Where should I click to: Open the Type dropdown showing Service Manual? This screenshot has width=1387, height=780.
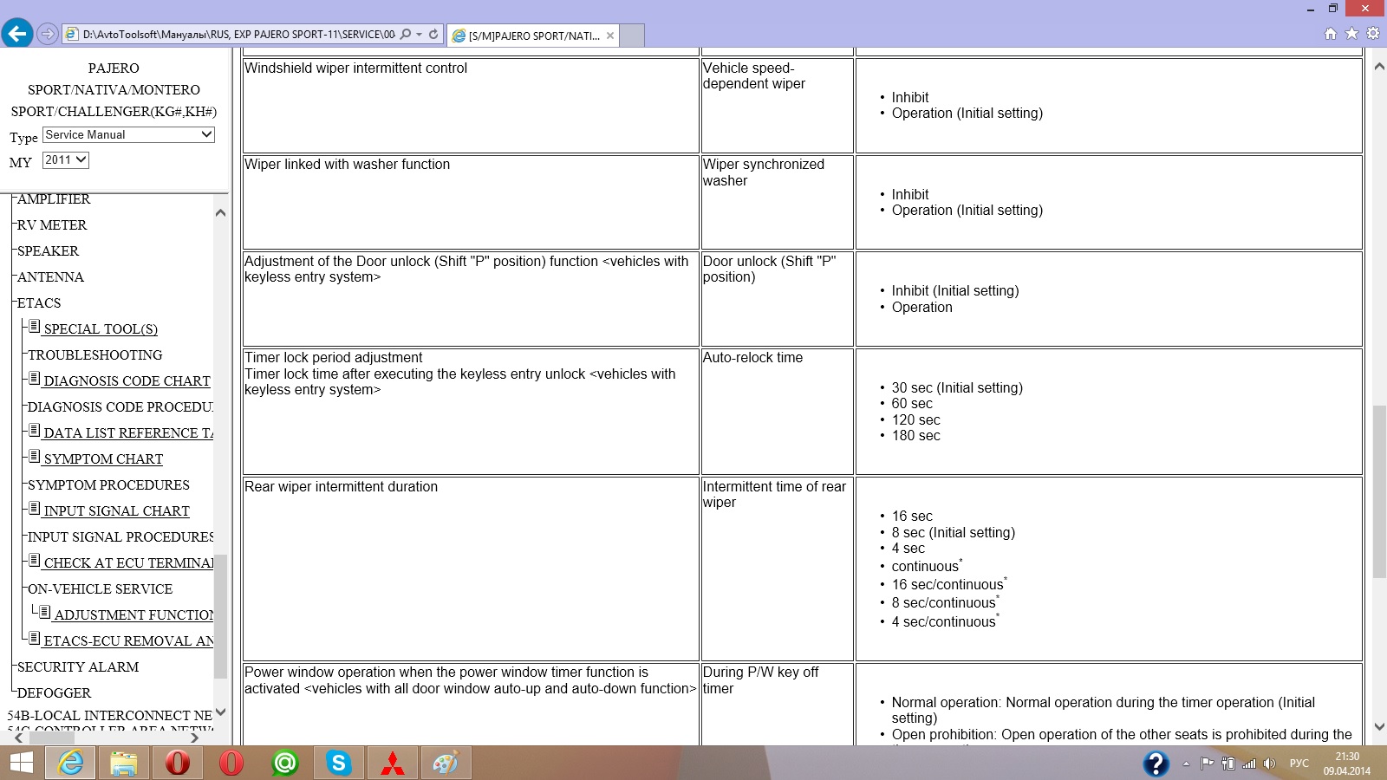tap(128, 134)
